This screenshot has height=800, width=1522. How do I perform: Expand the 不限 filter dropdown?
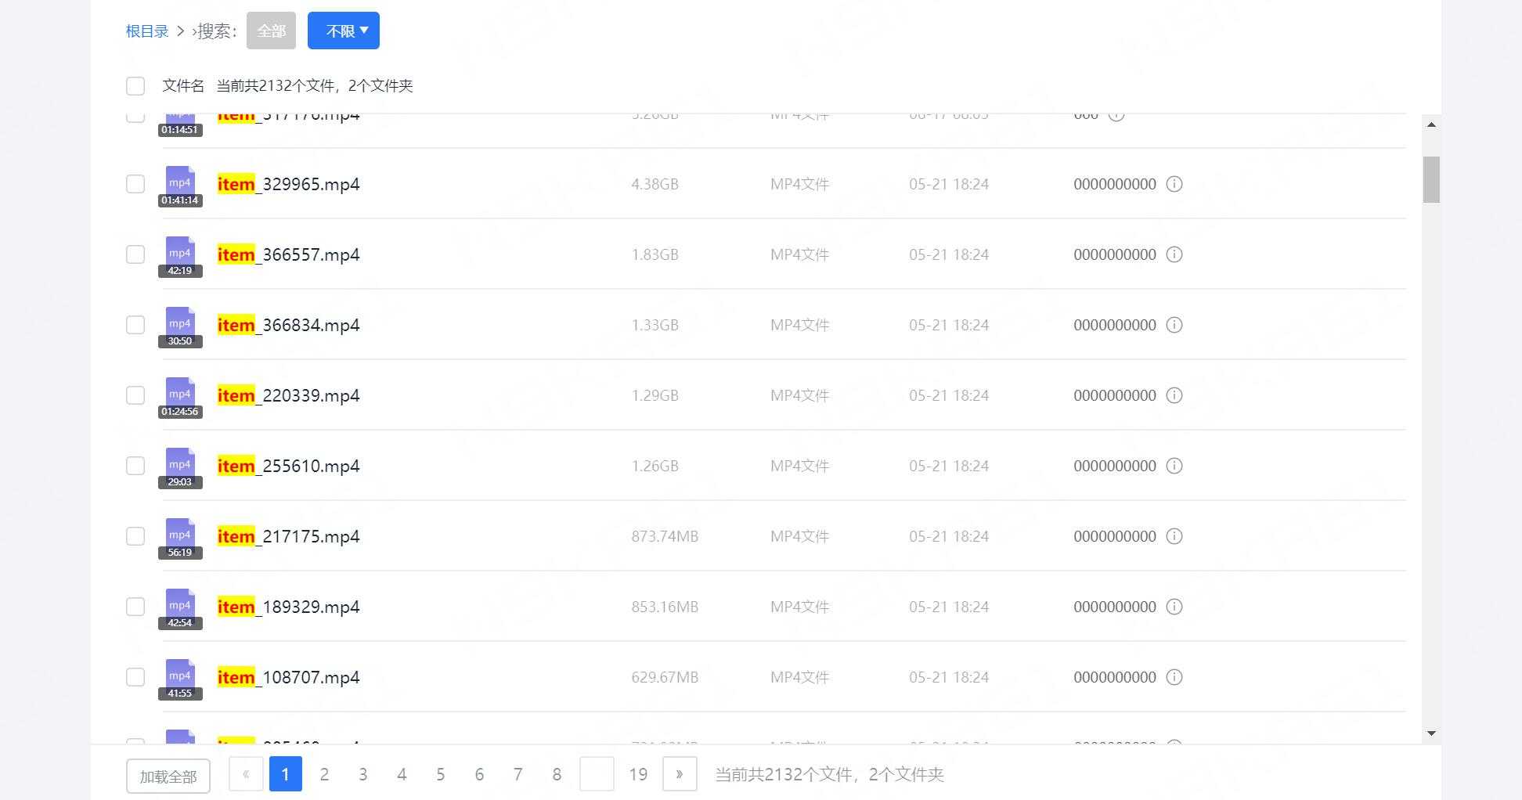pyautogui.click(x=344, y=31)
